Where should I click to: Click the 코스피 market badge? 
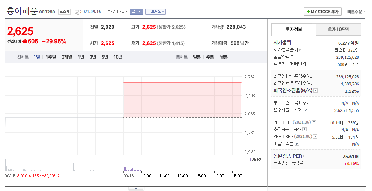pyautogui.click(x=64, y=11)
